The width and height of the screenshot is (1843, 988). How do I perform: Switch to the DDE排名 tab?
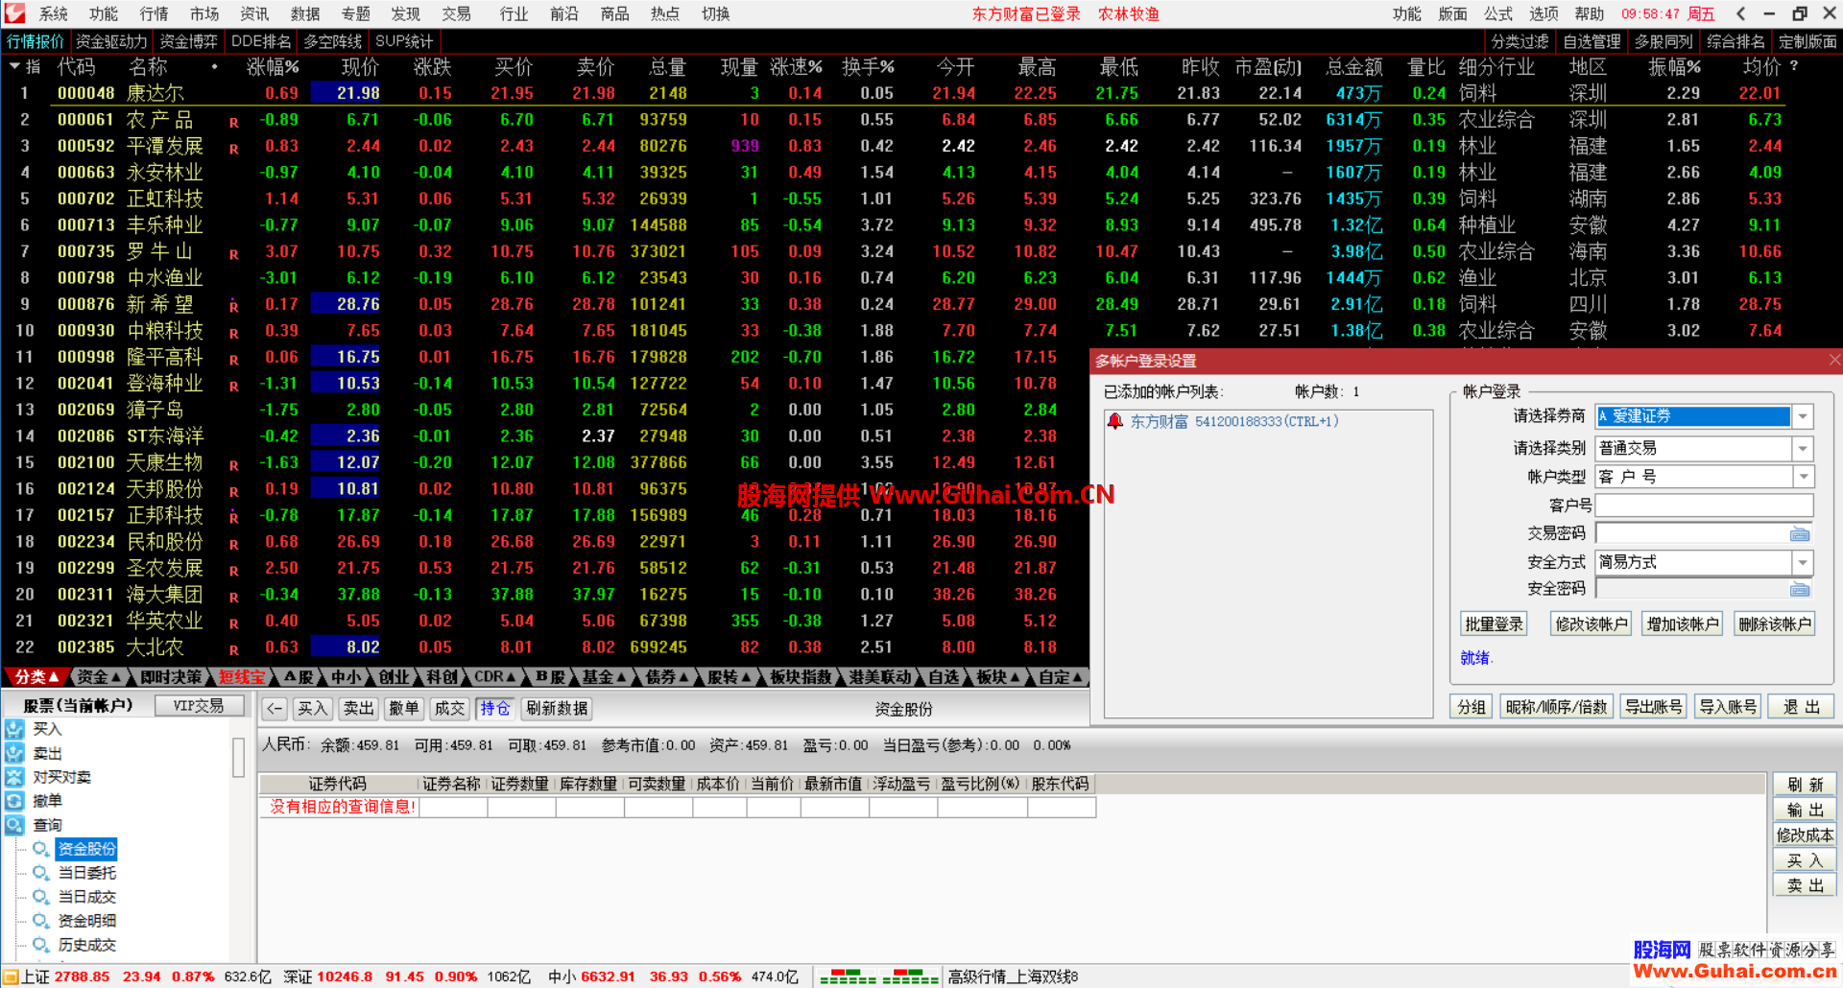click(x=261, y=41)
